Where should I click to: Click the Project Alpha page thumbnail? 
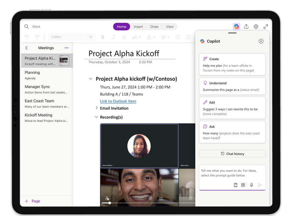pos(64,60)
